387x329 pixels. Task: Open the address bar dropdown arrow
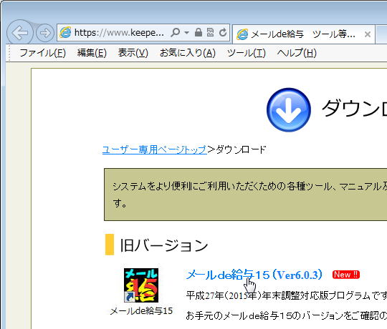click(187, 32)
